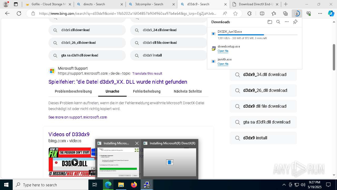Image resolution: width=337 pixels, height=190 pixels.
Task: Select the Fehlerbehebung tab
Action: tap(147, 91)
